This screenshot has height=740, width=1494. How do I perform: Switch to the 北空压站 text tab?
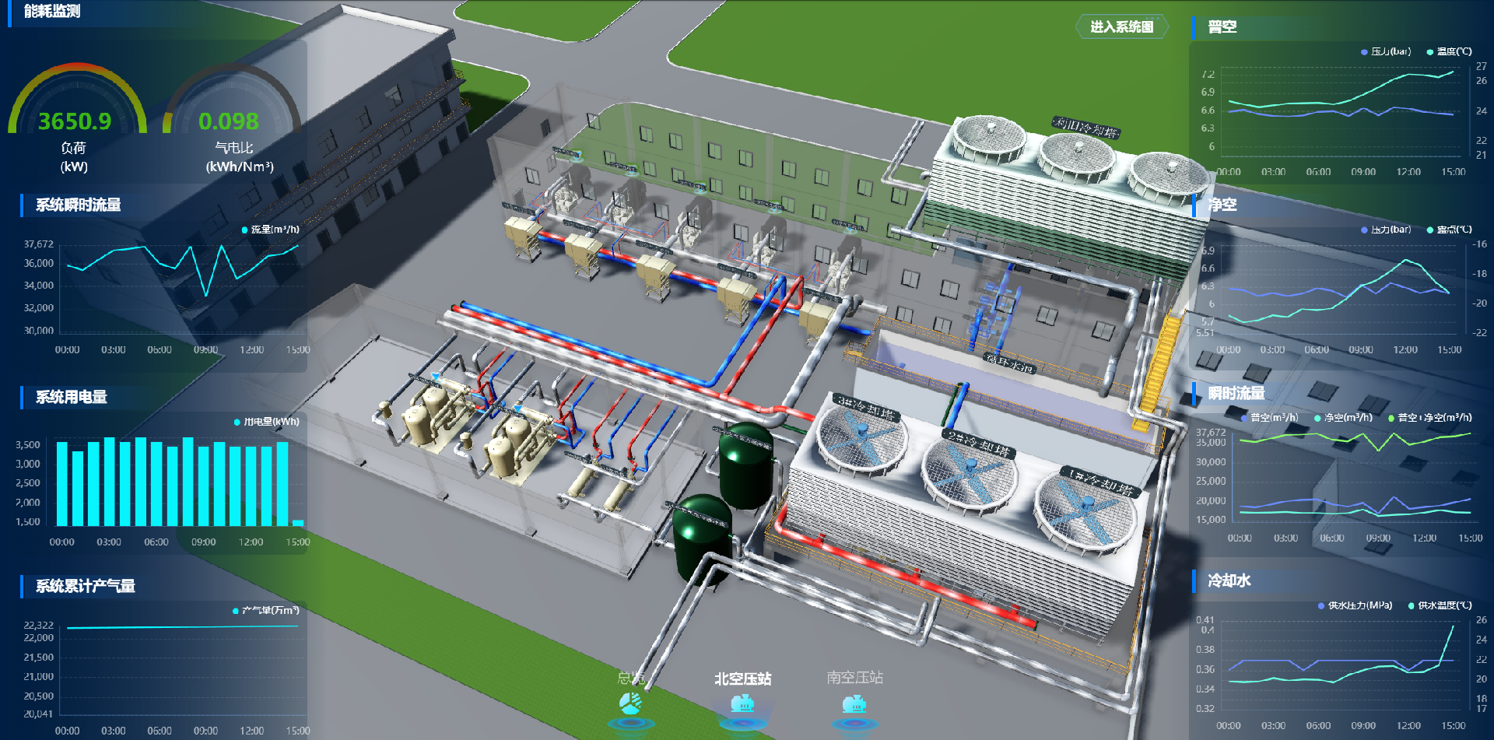[742, 679]
